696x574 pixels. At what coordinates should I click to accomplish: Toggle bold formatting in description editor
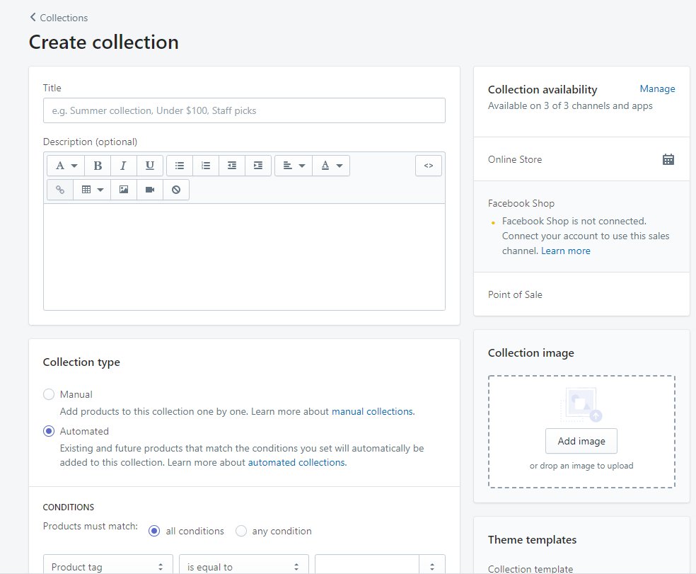(98, 166)
